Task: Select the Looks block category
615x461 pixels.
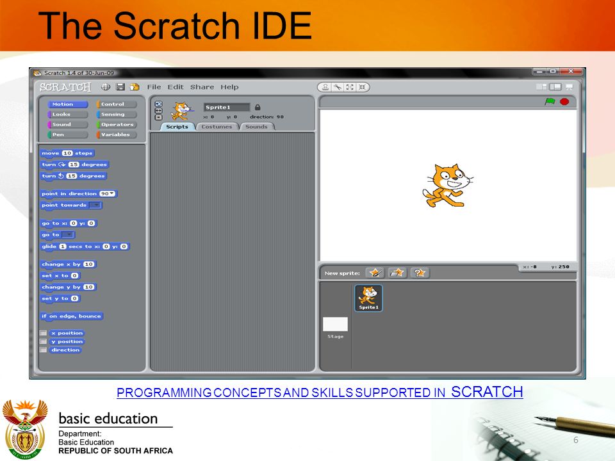Action: coord(67,115)
